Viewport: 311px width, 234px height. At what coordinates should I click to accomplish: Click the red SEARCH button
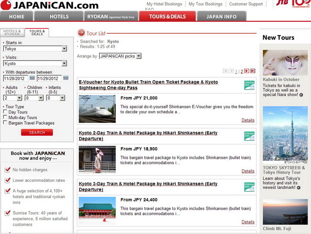[x=37, y=132]
